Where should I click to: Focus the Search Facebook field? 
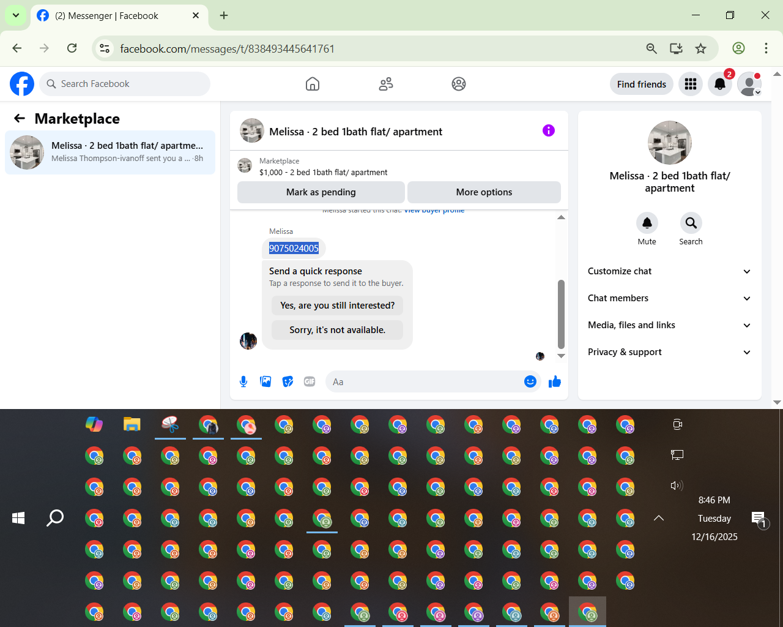coord(125,84)
